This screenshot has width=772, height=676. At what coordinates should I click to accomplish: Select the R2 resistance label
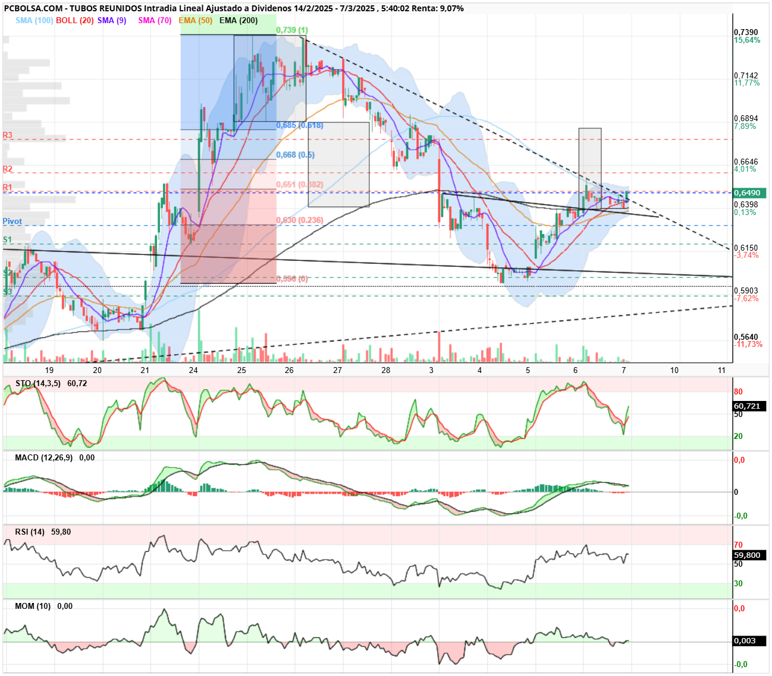tap(7, 169)
